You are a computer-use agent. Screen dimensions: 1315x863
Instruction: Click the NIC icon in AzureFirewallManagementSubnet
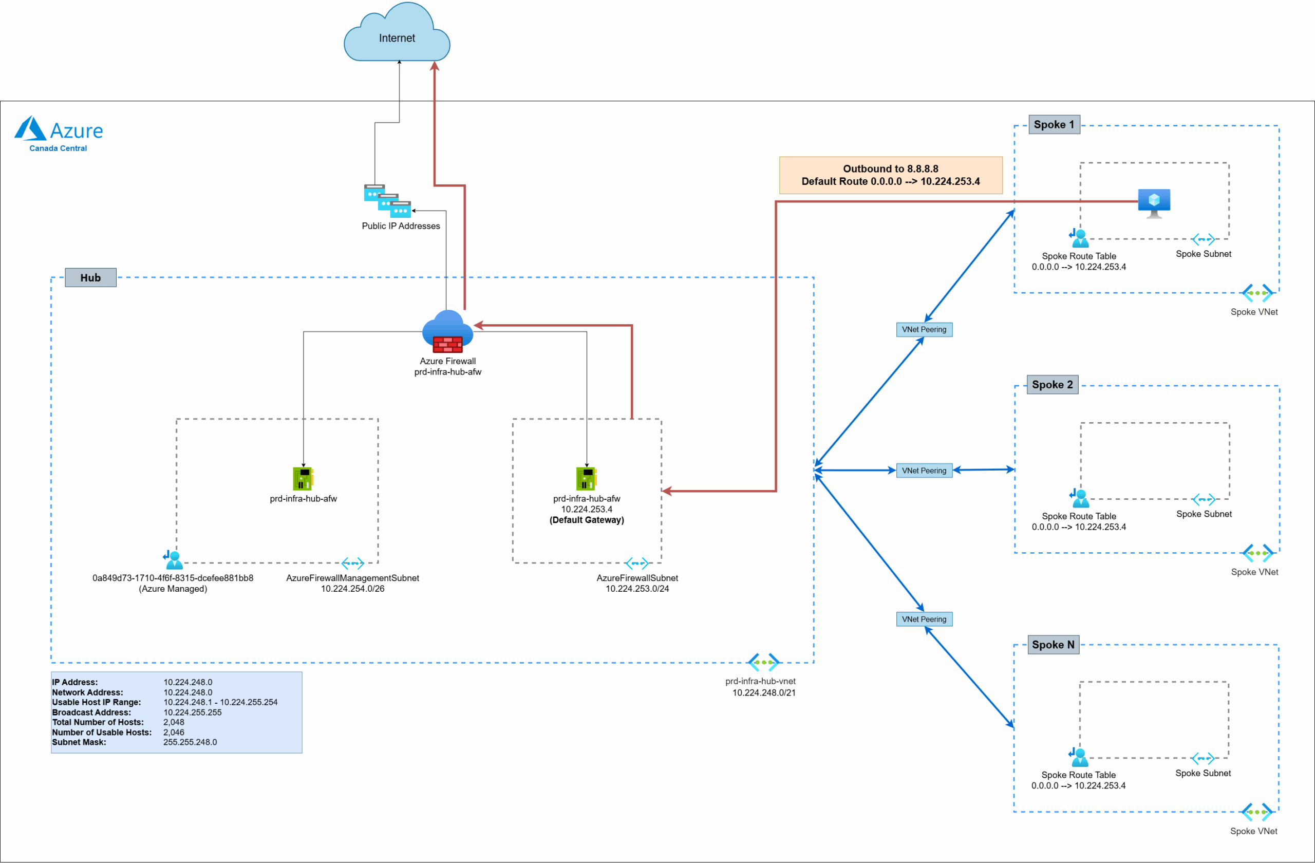click(x=303, y=478)
